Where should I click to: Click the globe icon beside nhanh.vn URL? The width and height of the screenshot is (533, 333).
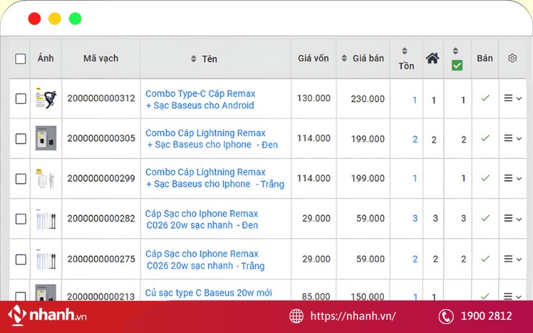297,316
